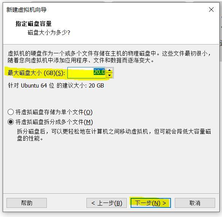Go back with 上一步(B) button
Screen dimensions: 222x217
[x=107, y=203]
